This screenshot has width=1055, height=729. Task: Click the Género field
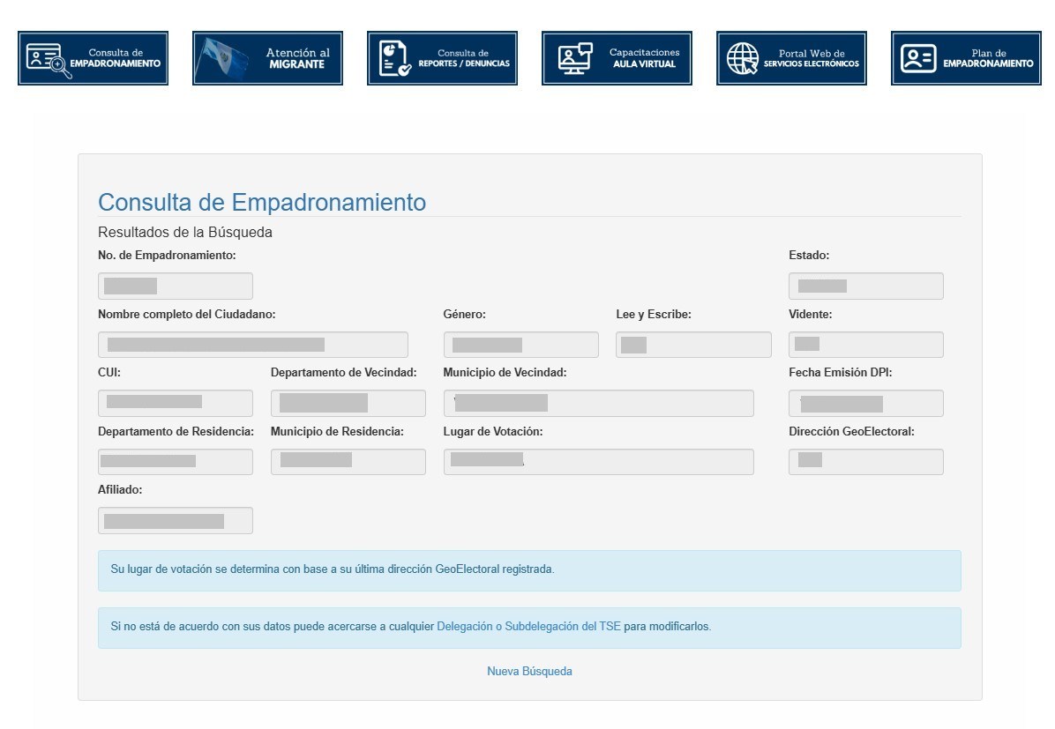point(520,345)
